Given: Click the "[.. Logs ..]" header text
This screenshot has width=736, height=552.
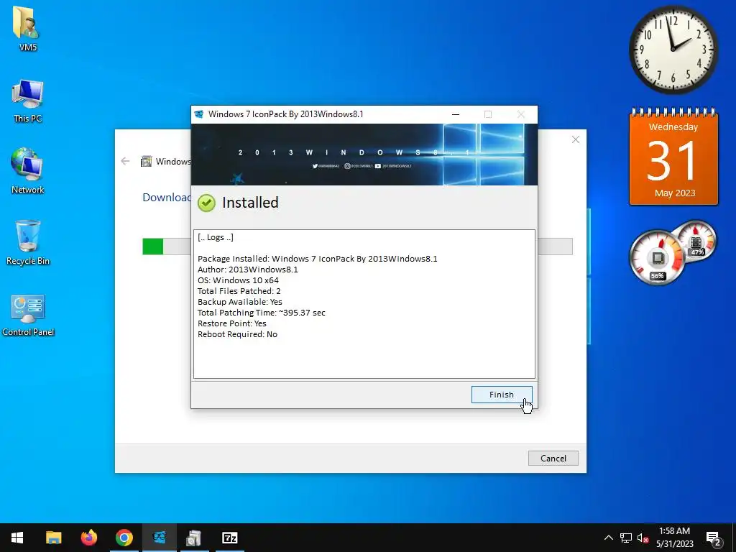Looking at the screenshot, I should (x=216, y=237).
